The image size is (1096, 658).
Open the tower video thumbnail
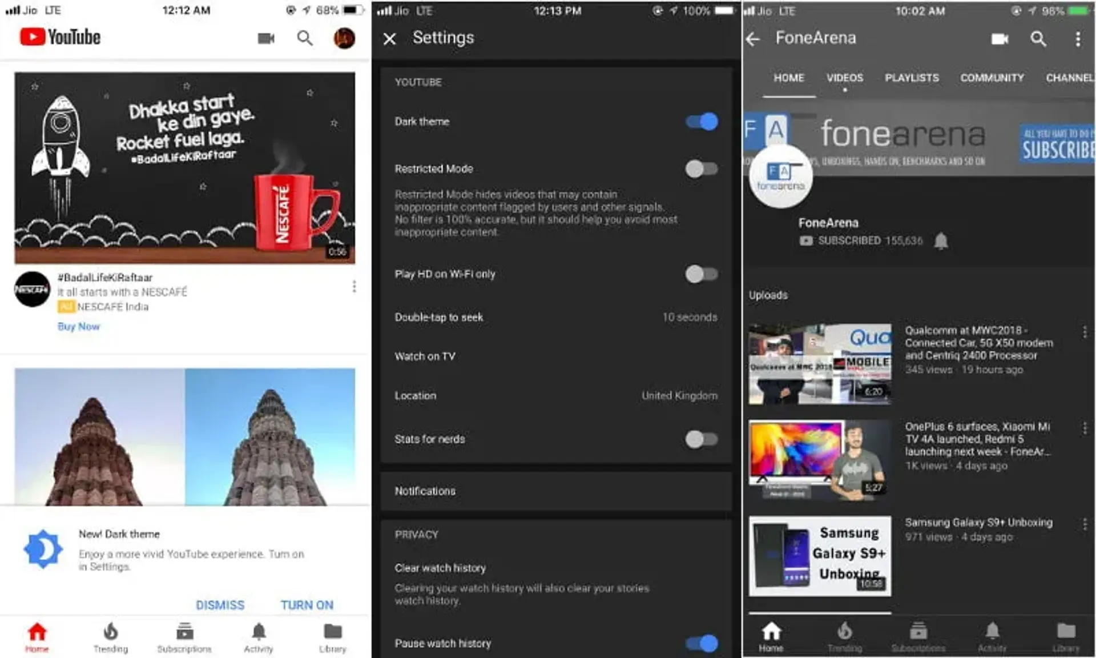tap(184, 437)
